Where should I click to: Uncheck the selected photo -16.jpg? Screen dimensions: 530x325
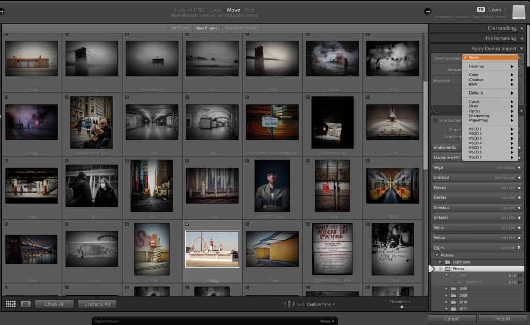(187, 224)
